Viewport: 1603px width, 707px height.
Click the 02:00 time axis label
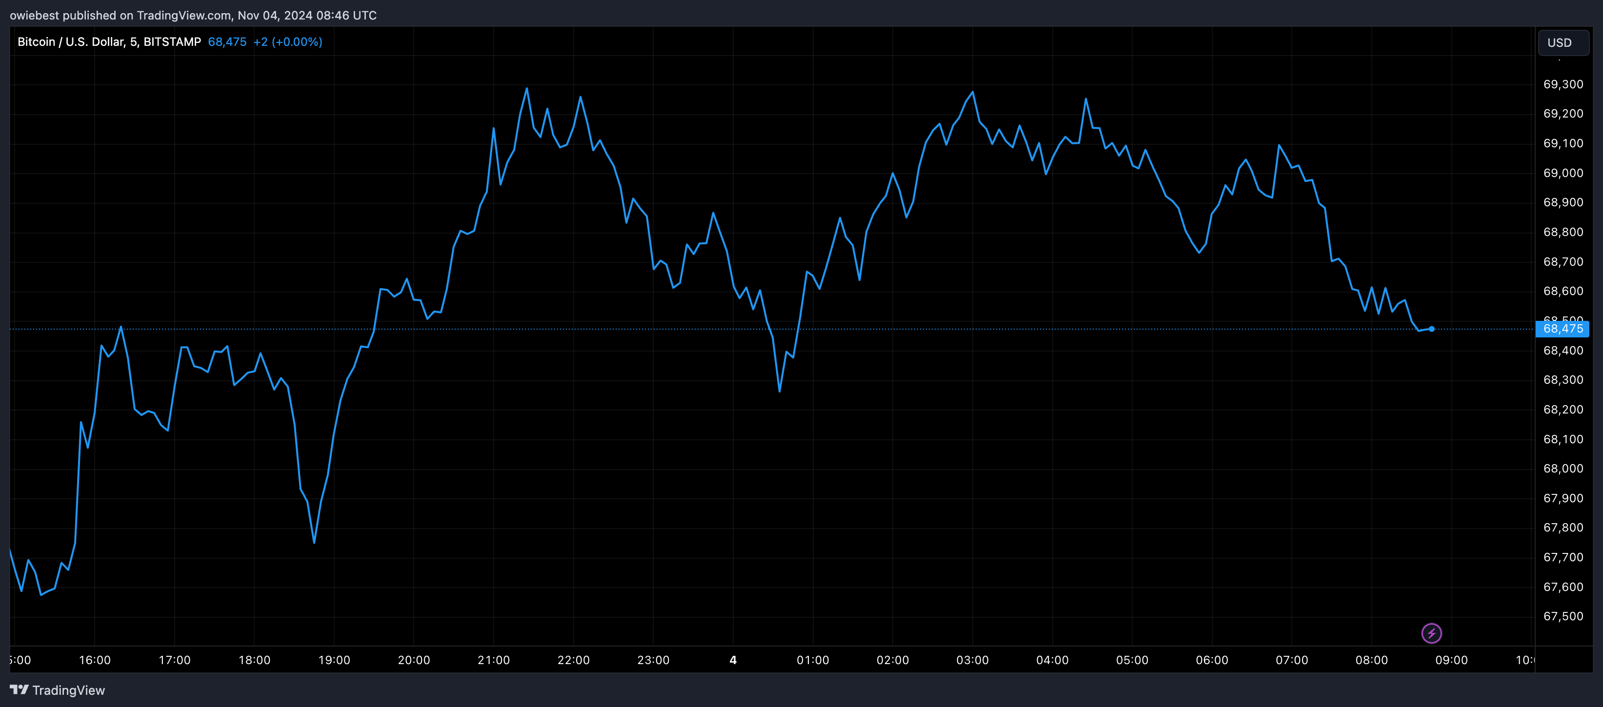[892, 660]
